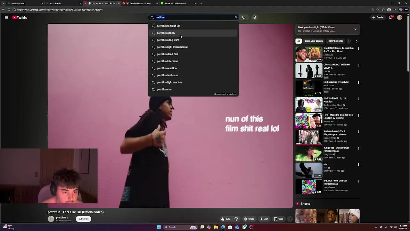Like the video with thumbs up
The image size is (410, 231).
(x=225, y=219)
